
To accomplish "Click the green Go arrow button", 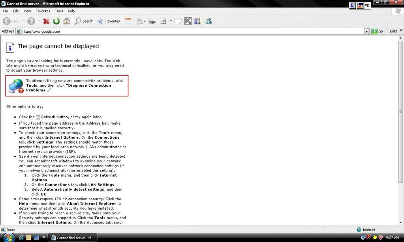I will [374, 32].
